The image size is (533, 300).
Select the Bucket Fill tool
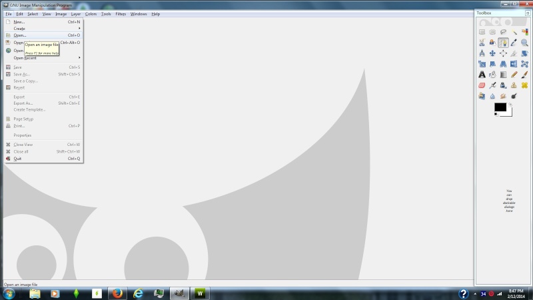[492, 75]
